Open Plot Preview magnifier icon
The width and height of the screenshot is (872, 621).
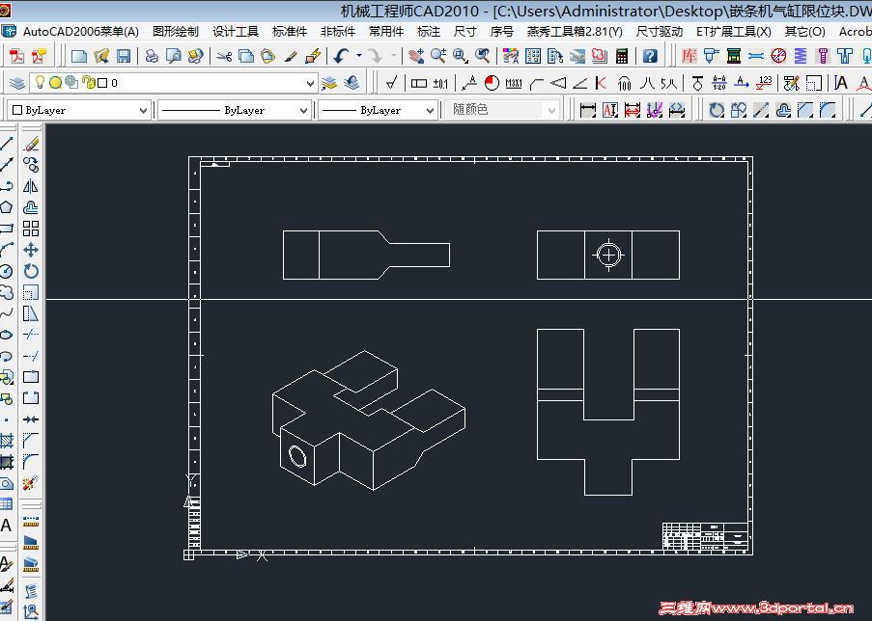tap(174, 56)
